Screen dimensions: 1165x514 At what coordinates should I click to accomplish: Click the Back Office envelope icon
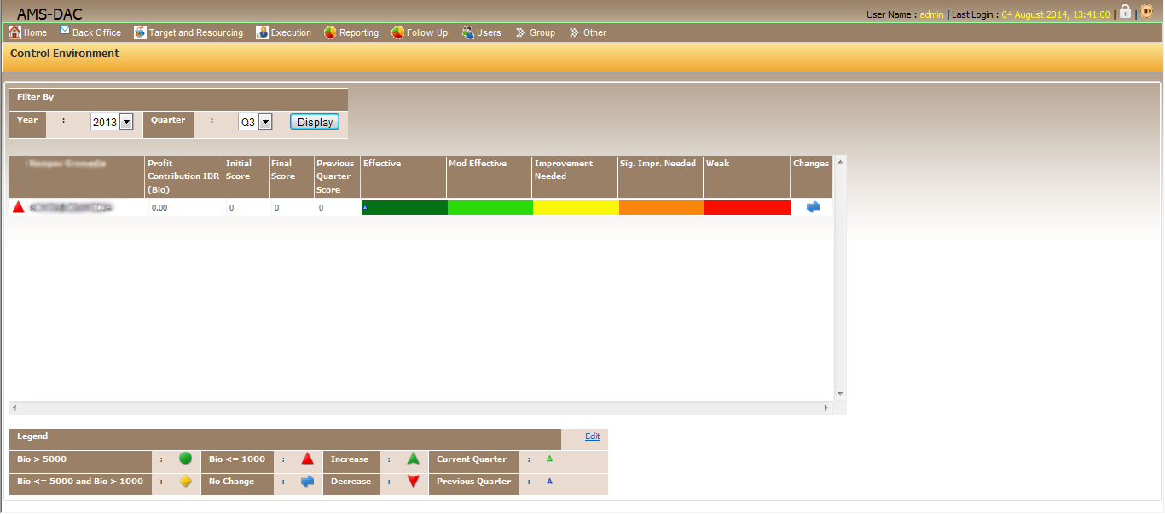[65, 32]
